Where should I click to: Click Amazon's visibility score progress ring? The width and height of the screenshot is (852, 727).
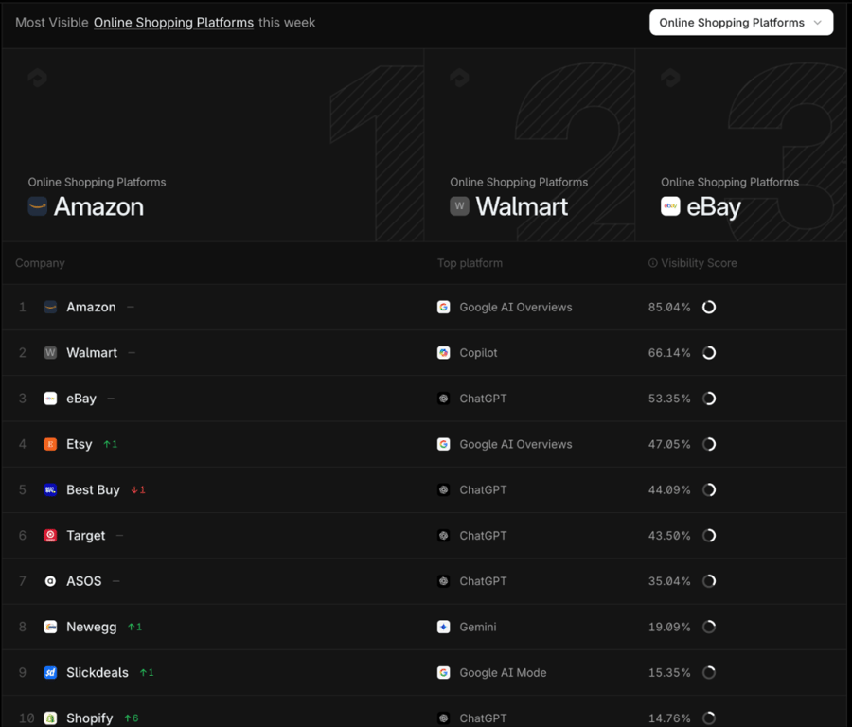pos(709,308)
